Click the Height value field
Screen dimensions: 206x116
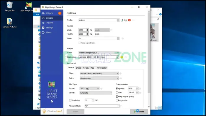[82, 34]
